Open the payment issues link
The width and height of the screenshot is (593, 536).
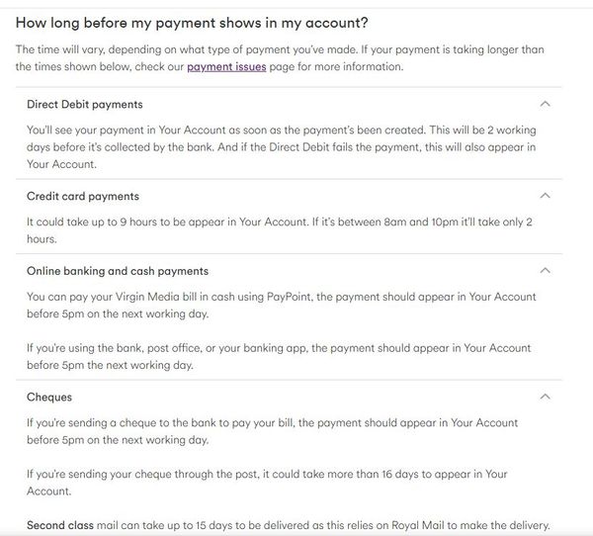pyautogui.click(x=226, y=66)
